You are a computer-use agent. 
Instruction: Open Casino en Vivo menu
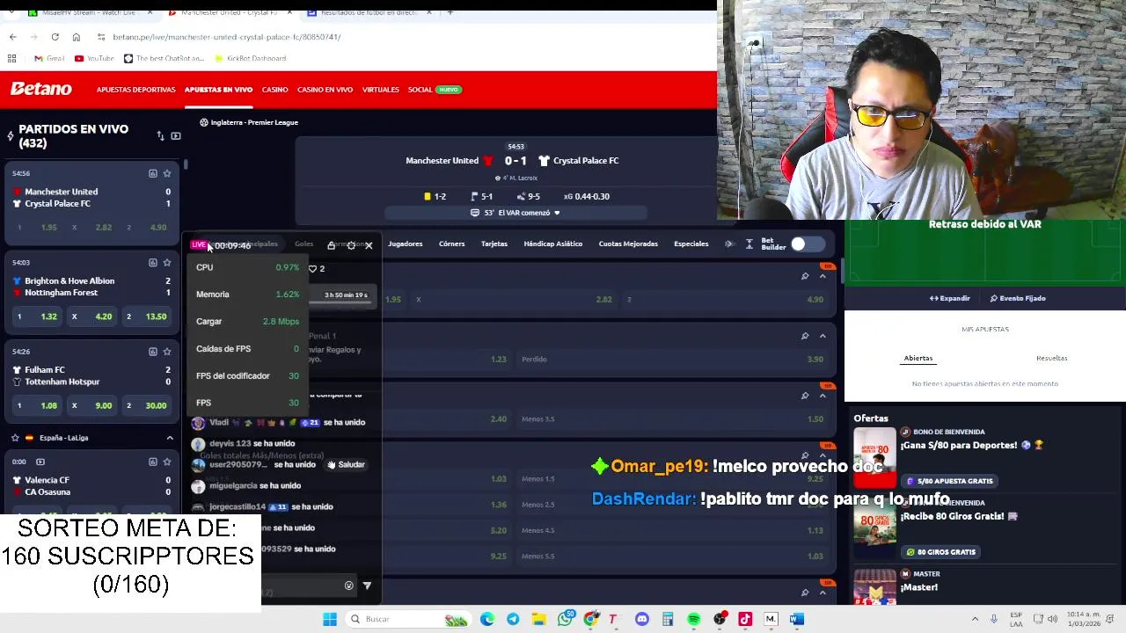point(325,90)
